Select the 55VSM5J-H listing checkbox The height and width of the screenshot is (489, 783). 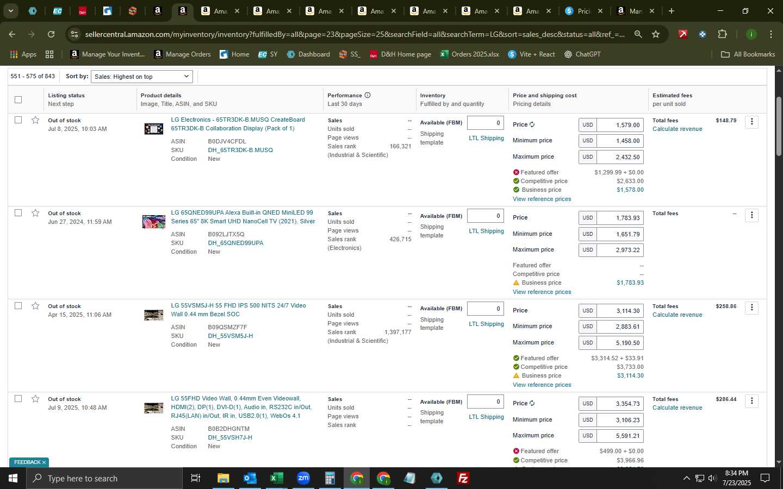(18, 305)
